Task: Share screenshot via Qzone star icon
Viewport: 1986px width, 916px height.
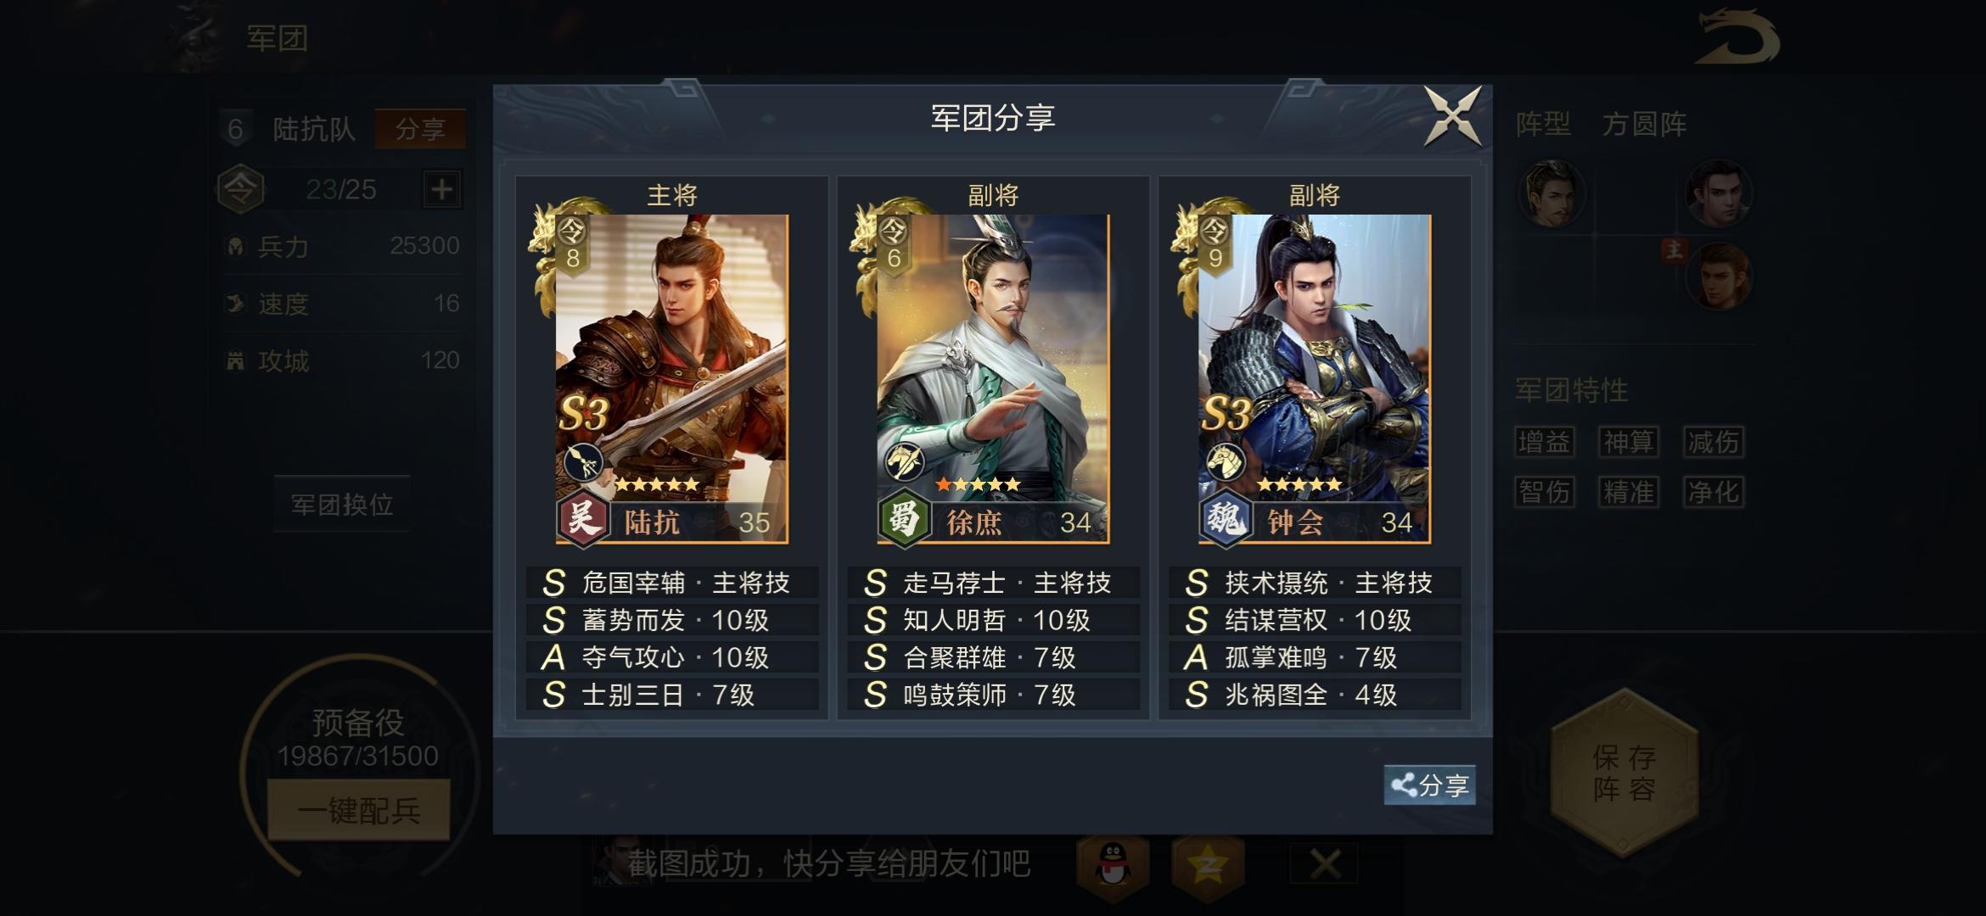Action: coord(1208,865)
